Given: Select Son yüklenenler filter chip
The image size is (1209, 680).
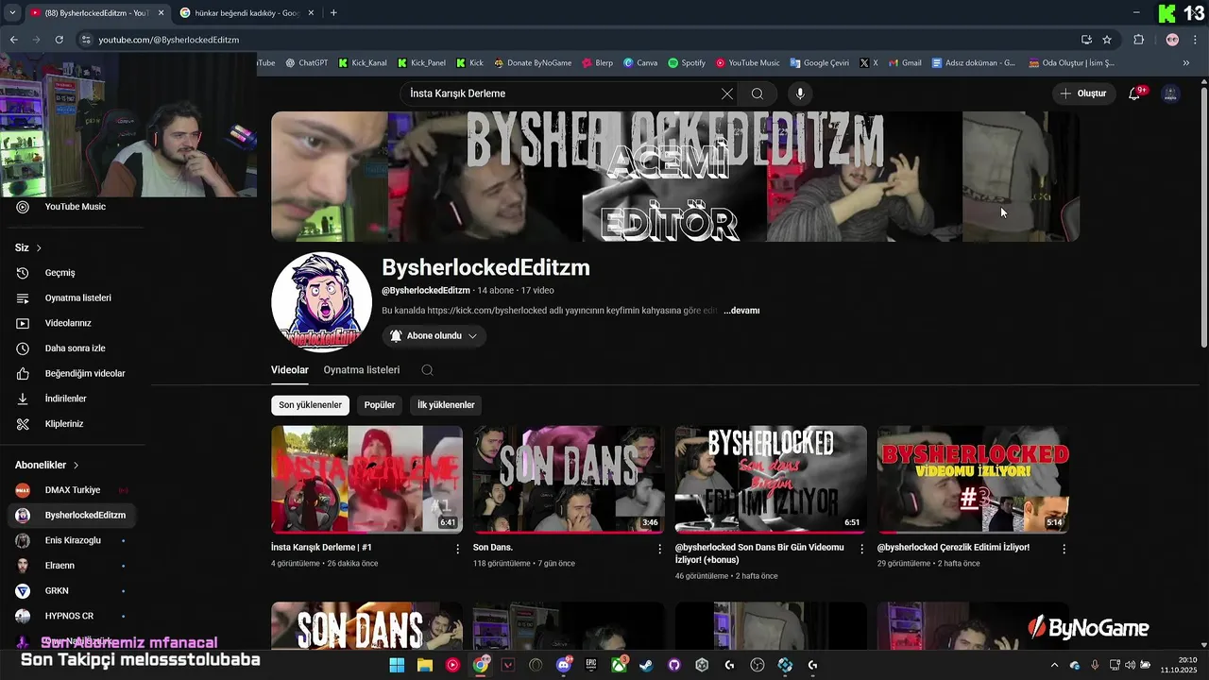Looking at the screenshot, I should (x=310, y=405).
